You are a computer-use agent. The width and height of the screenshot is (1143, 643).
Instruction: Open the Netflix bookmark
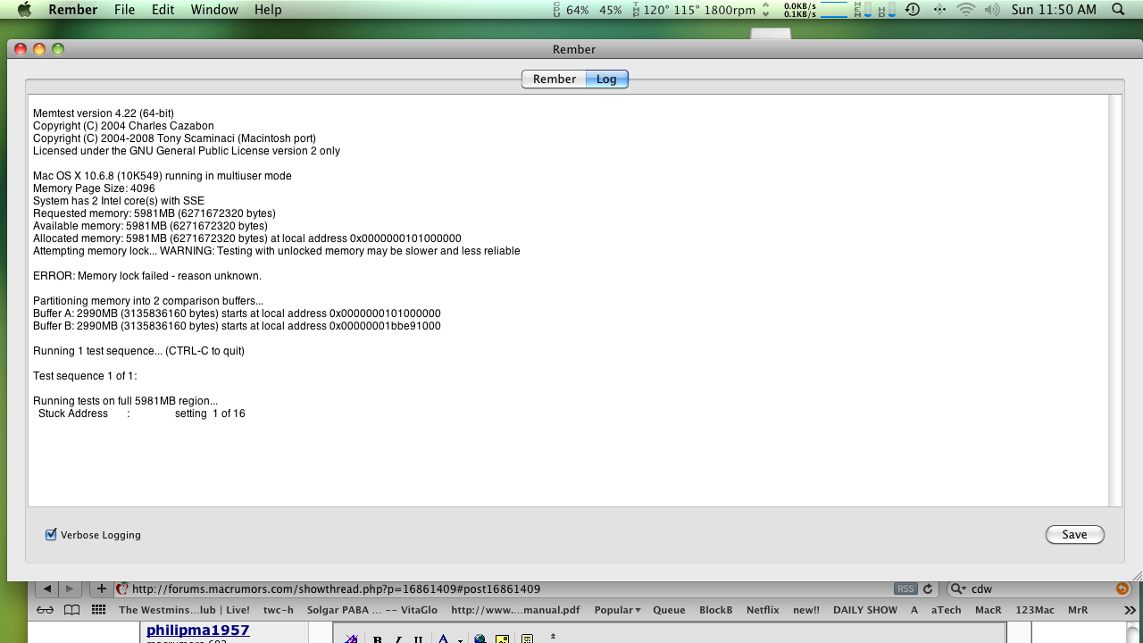pos(763,610)
